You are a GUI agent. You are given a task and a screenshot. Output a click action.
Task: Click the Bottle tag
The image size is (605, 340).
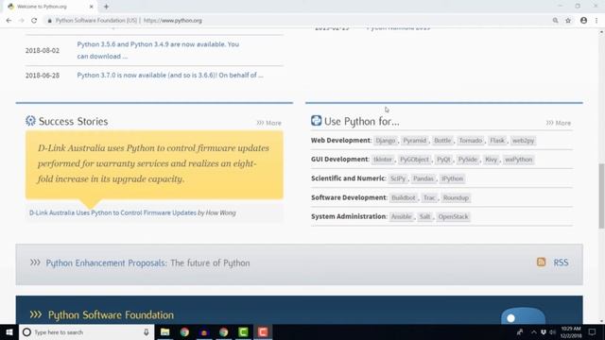[442, 141]
